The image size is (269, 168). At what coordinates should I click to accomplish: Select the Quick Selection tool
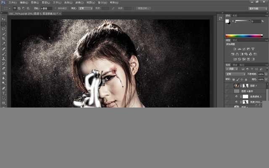(x=3, y=34)
